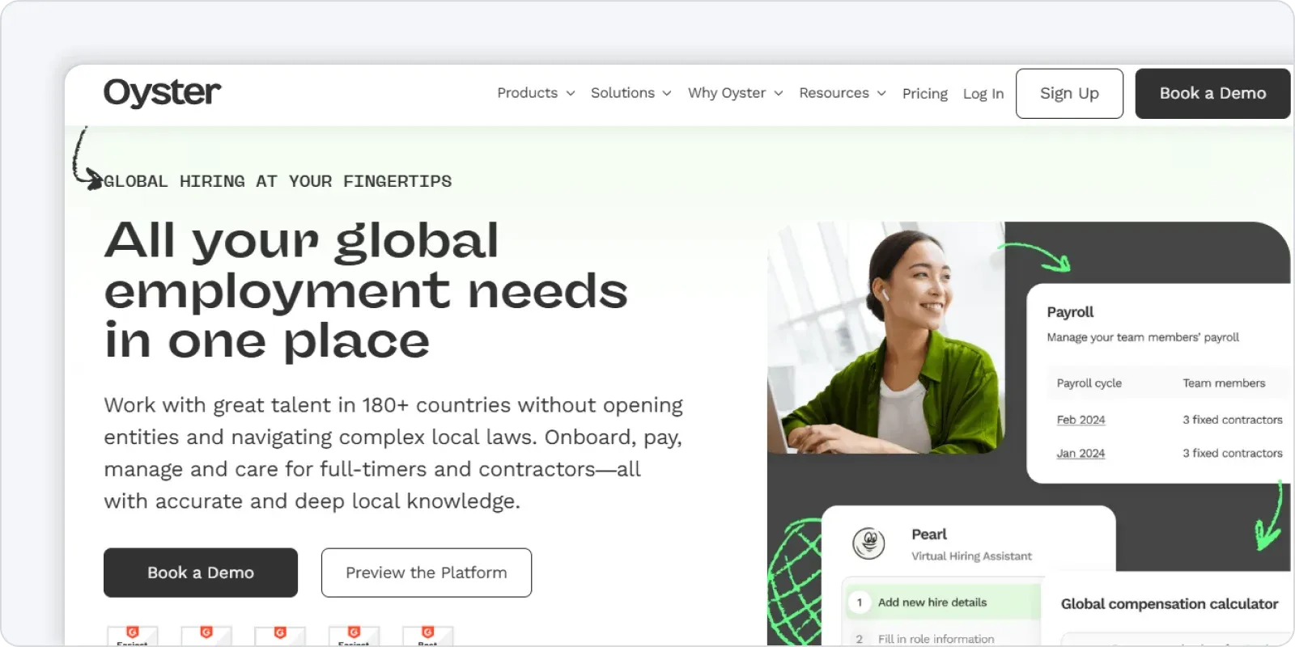The height and width of the screenshot is (647, 1295).
Task: Open the Jan 2024 payroll cycle
Action: (x=1081, y=454)
